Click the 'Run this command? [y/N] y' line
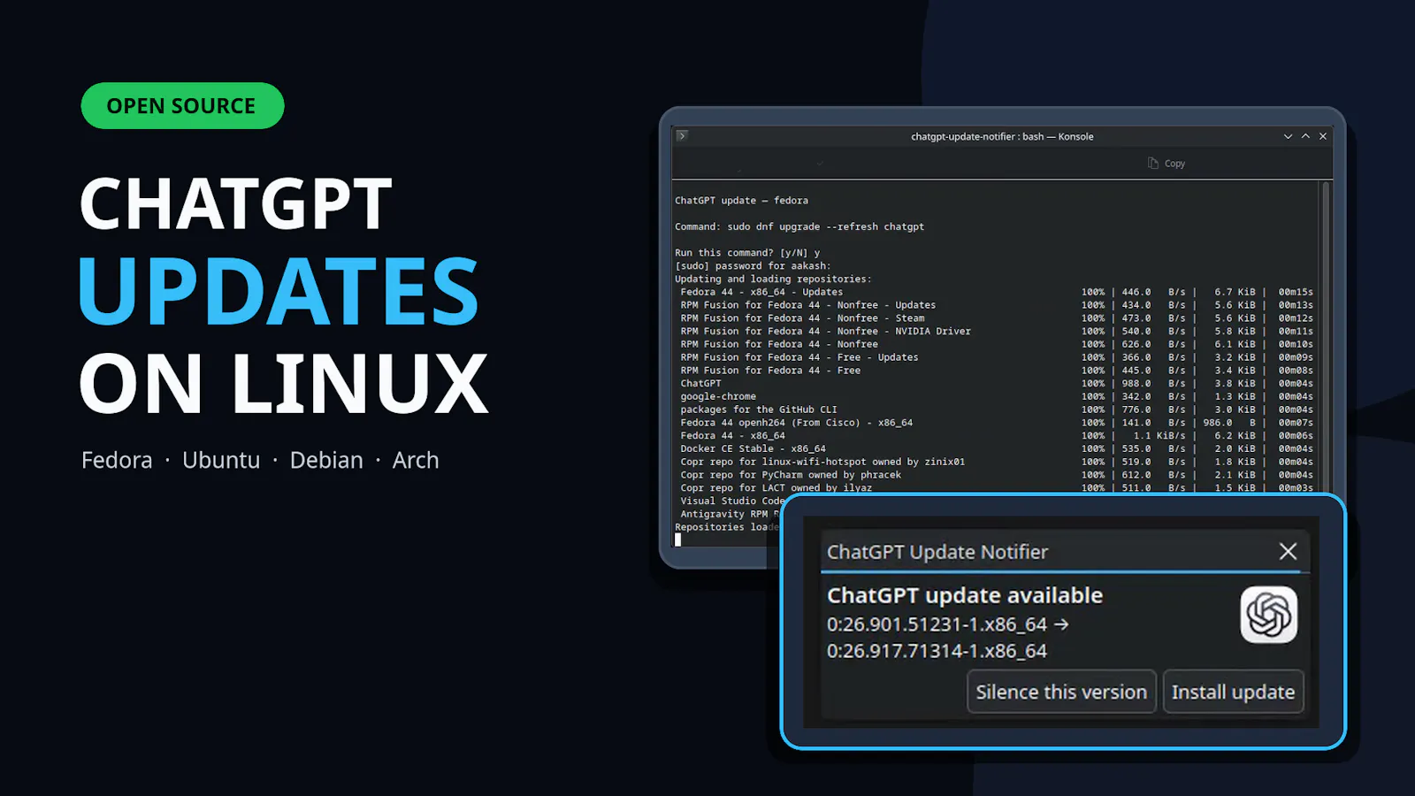 click(747, 253)
